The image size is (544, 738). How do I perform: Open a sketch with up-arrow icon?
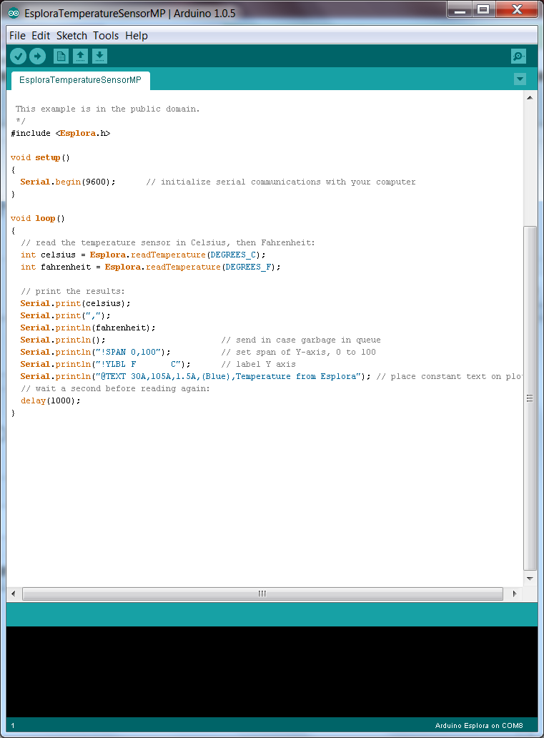coord(81,56)
